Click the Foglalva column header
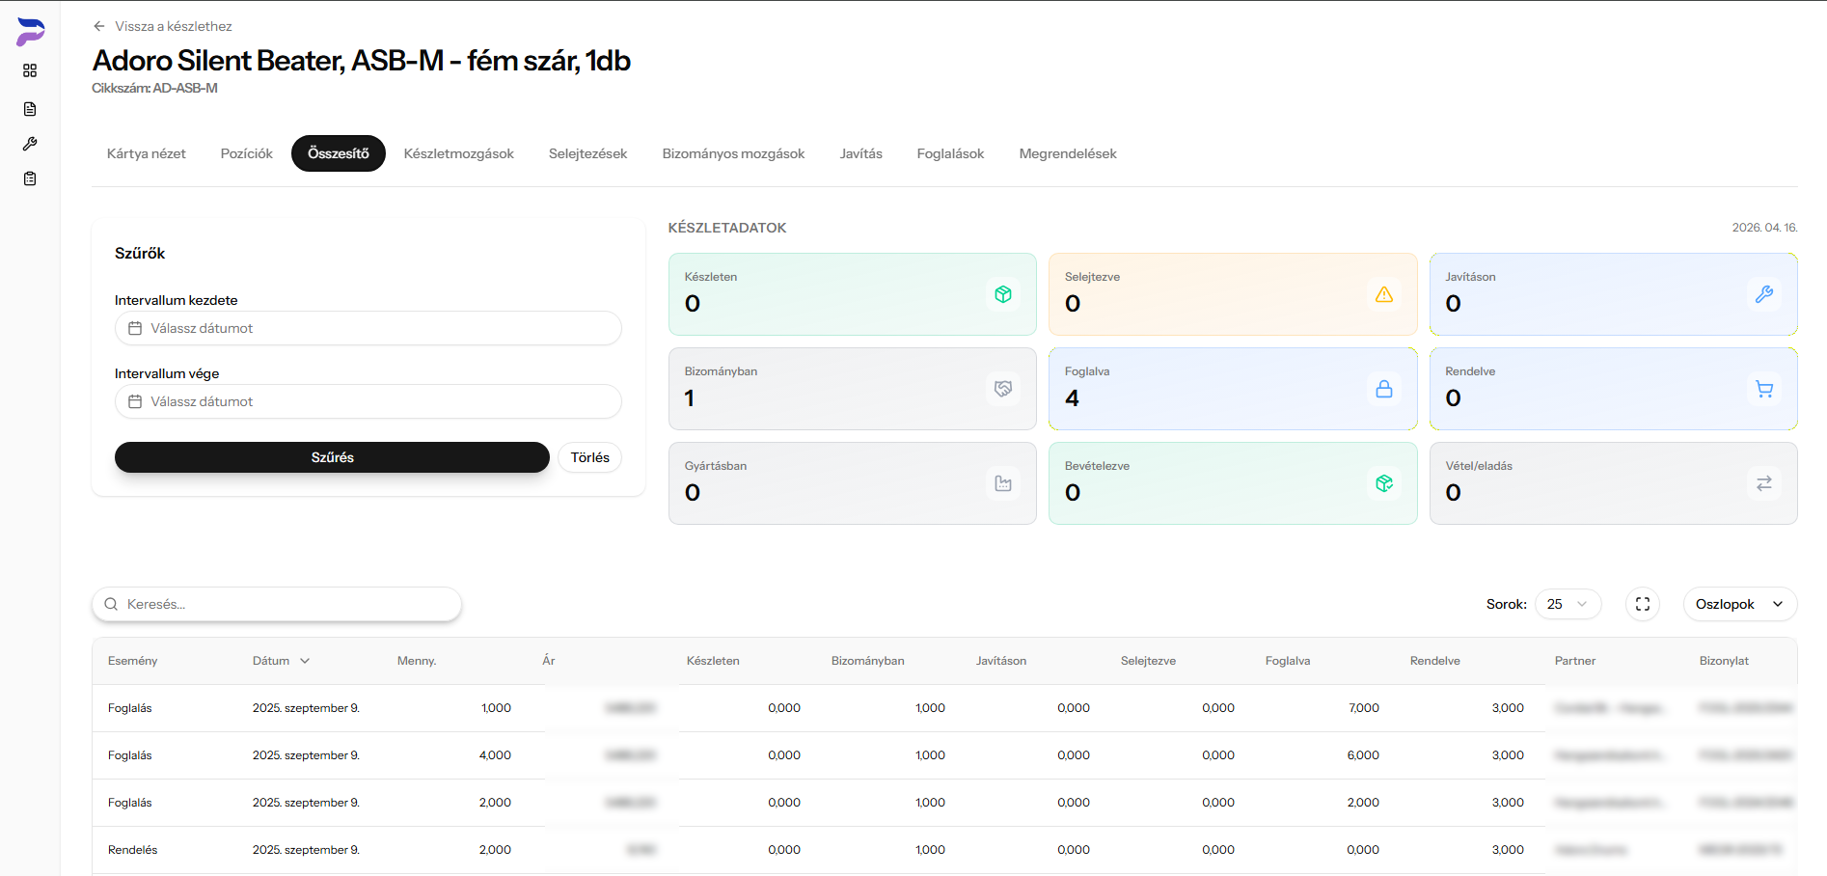Viewport: 1827px width, 876px height. point(1288,661)
